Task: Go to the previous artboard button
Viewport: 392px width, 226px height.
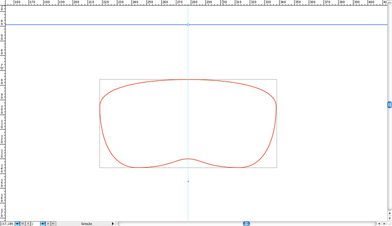Action: [28, 224]
